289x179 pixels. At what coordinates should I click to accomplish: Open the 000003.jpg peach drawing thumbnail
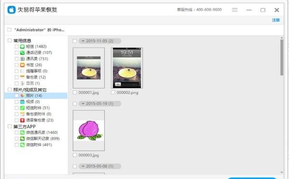[x=89, y=130]
